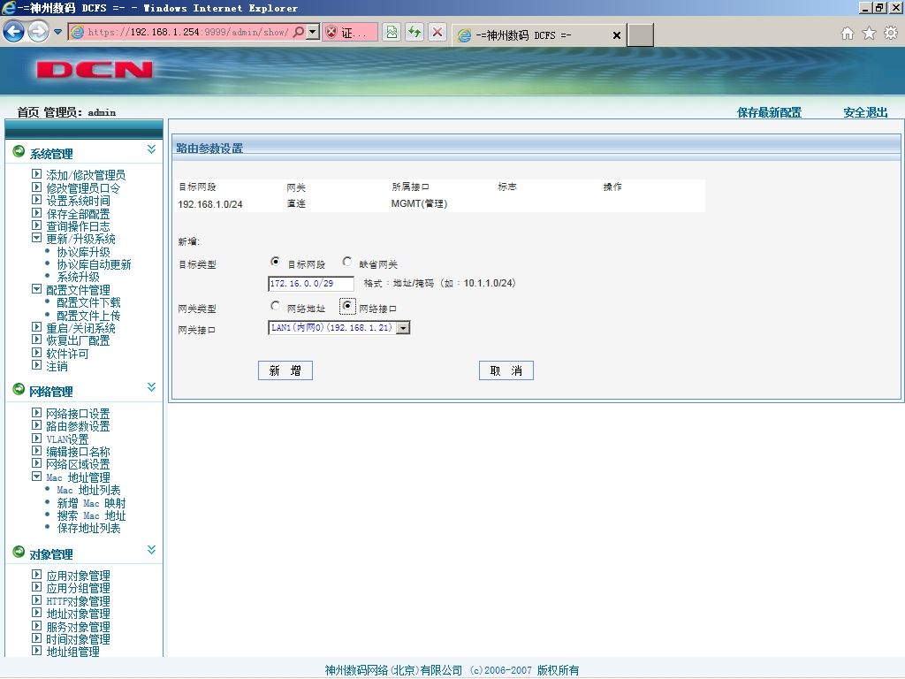Click the compatibility view icon
Screen dimensions: 905x679
(x=392, y=32)
